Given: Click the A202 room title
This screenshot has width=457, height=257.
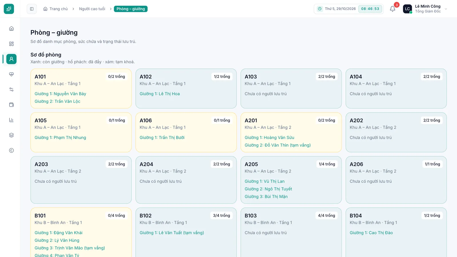Looking at the screenshot, I should pos(356,121).
